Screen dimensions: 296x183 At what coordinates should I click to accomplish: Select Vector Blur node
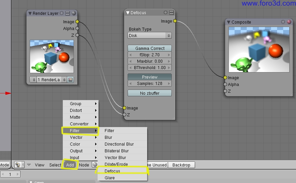122,158
